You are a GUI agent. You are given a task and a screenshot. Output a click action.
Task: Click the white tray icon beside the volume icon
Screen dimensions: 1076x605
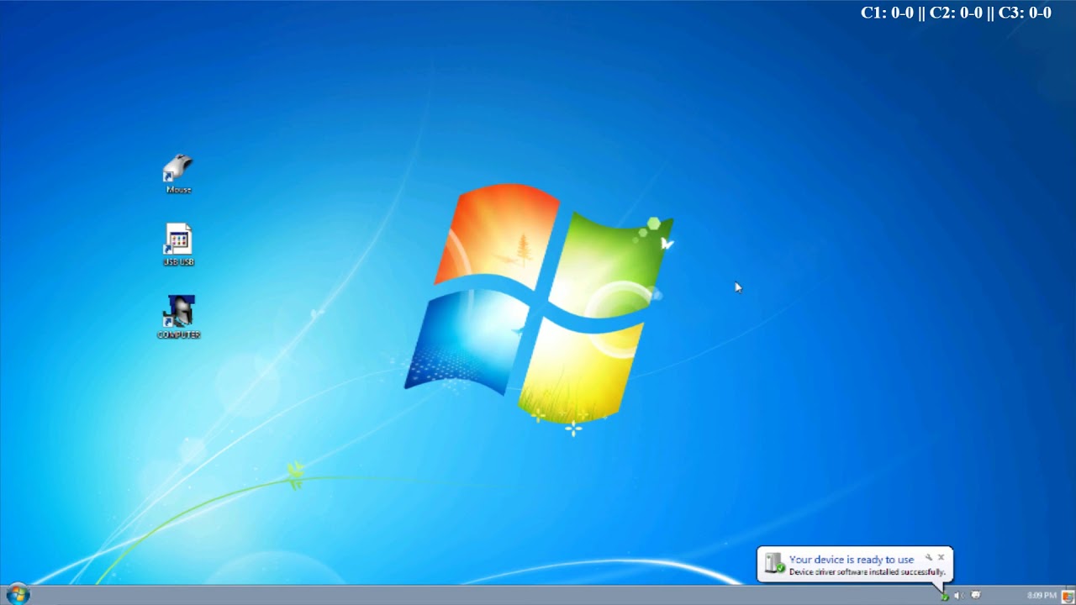(975, 596)
